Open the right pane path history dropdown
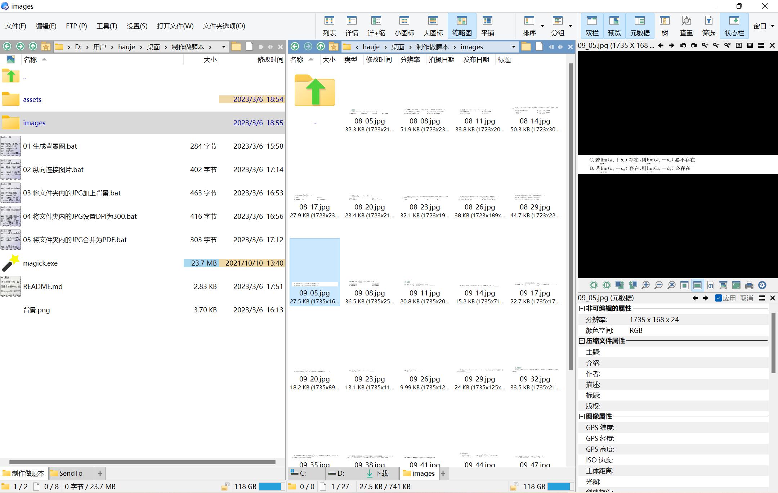The height and width of the screenshot is (493, 778). coord(514,47)
